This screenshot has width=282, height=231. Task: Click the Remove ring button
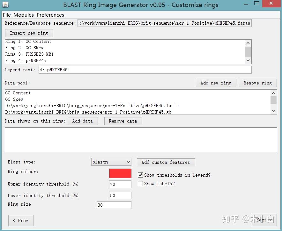258,83
